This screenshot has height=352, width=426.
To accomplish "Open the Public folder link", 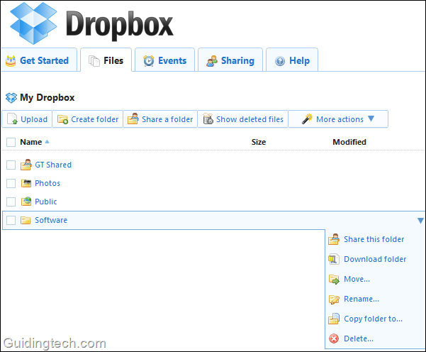I will pyautogui.click(x=45, y=202).
